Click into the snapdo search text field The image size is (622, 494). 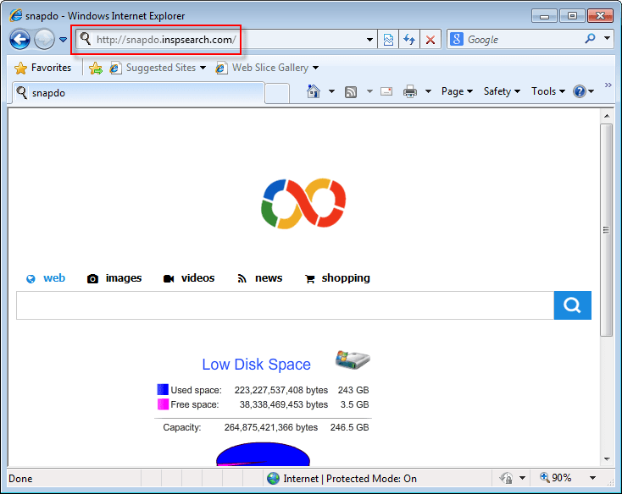pos(286,305)
